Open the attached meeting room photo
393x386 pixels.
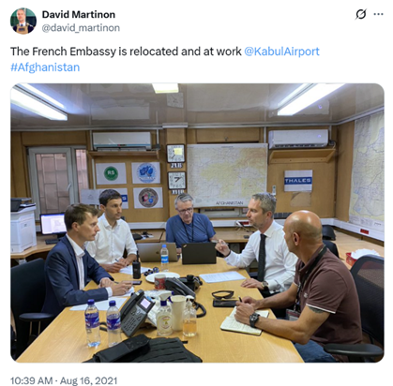click(x=197, y=223)
